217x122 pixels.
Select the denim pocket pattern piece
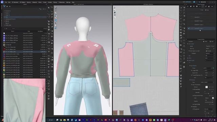[139, 109]
